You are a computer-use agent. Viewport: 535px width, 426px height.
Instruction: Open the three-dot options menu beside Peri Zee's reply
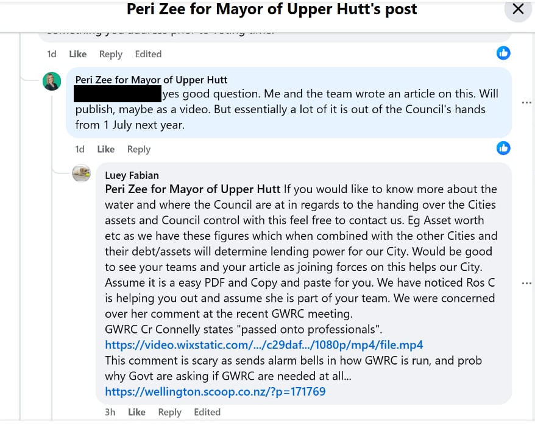coord(526,103)
